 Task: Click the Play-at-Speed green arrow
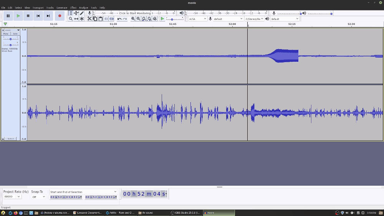coord(162,19)
